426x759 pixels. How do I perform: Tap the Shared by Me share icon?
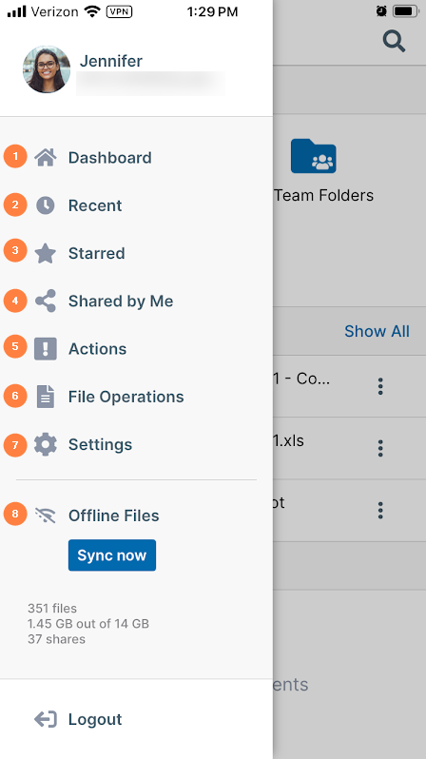[46, 302]
